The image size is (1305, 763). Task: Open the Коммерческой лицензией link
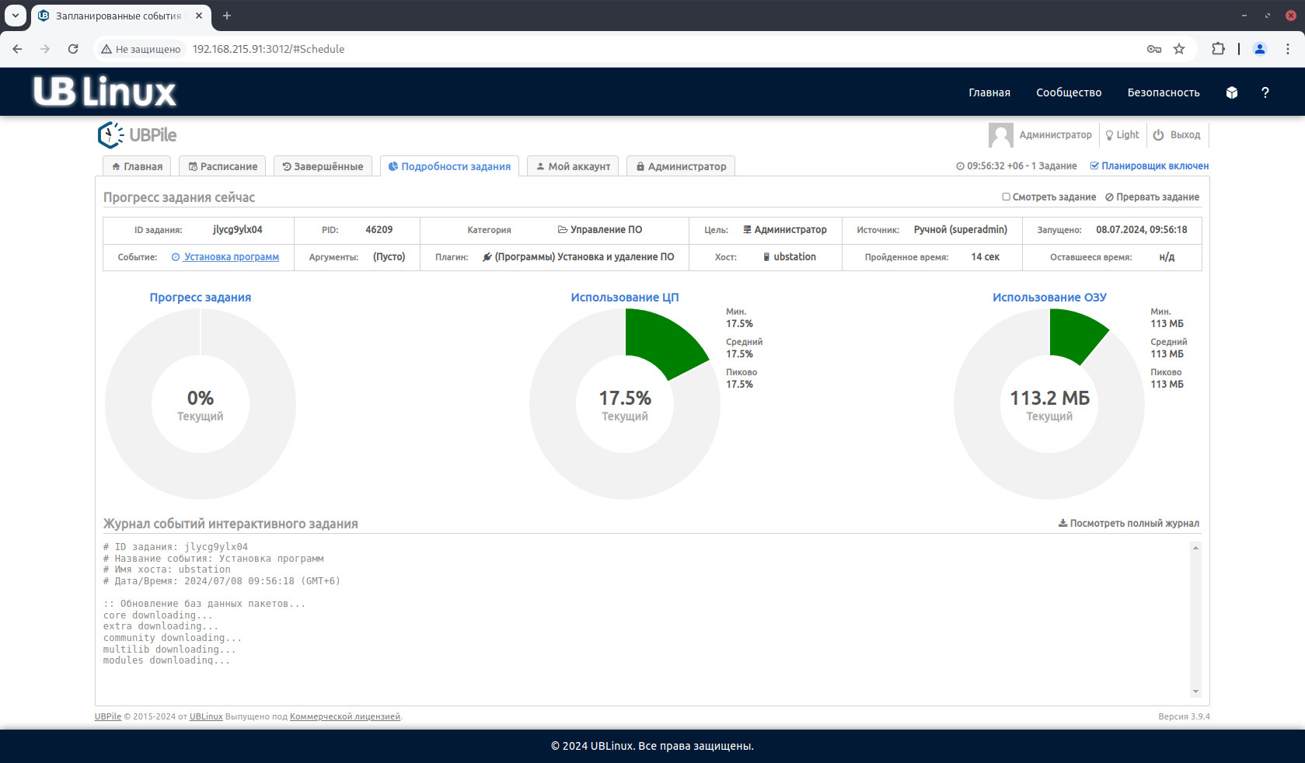[x=345, y=716]
